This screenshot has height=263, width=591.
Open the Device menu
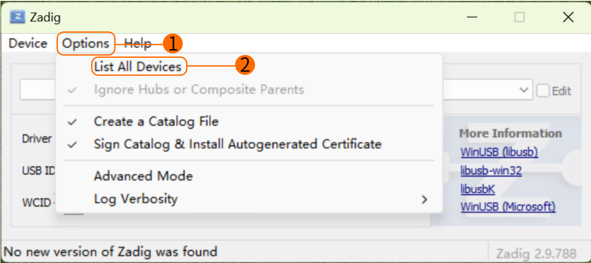pyautogui.click(x=28, y=44)
